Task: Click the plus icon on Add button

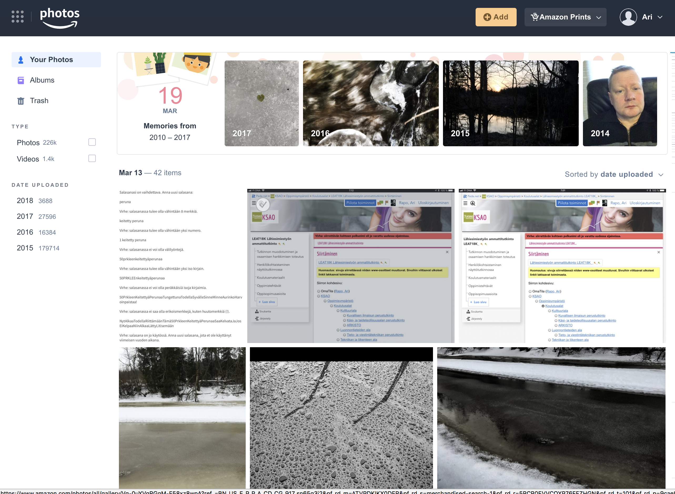Action: pyautogui.click(x=487, y=17)
